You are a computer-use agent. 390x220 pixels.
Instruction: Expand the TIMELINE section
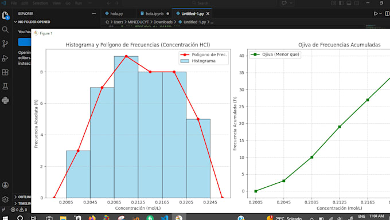tap(22, 203)
